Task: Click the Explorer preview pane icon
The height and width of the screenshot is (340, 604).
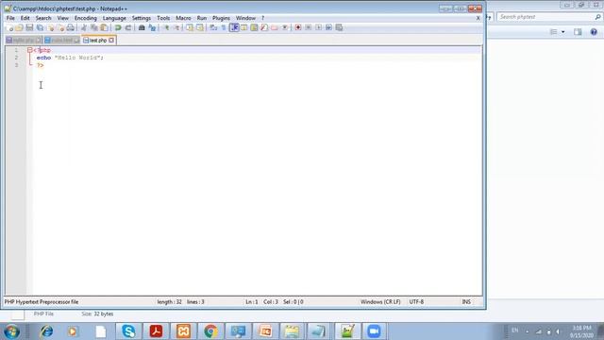Action: tap(578, 32)
